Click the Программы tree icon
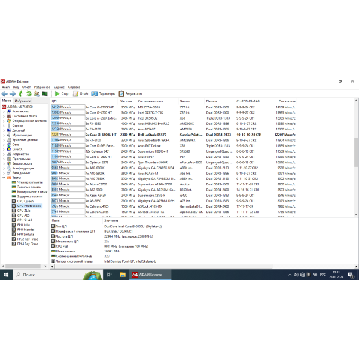 point(9,159)
